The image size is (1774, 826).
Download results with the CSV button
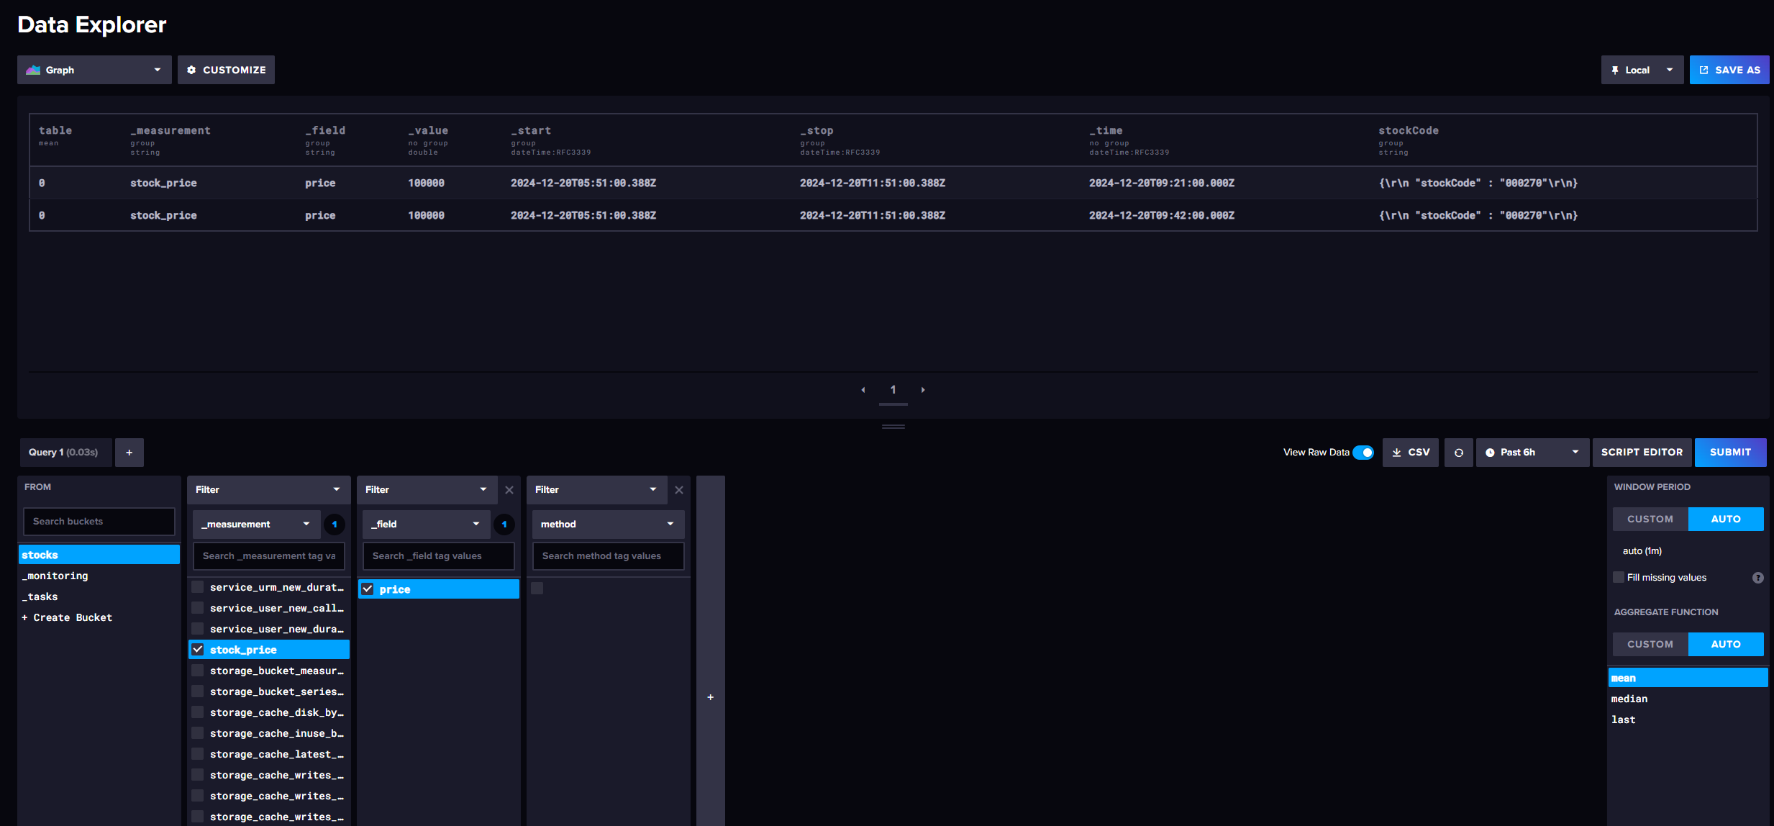pyautogui.click(x=1410, y=453)
